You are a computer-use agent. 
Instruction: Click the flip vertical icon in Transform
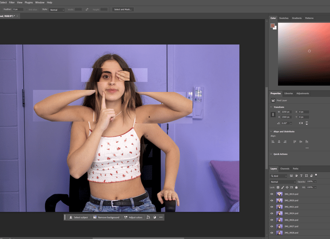tap(307, 123)
